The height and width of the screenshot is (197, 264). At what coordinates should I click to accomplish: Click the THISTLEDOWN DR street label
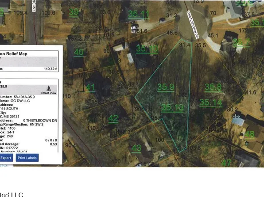(x=193, y=25)
